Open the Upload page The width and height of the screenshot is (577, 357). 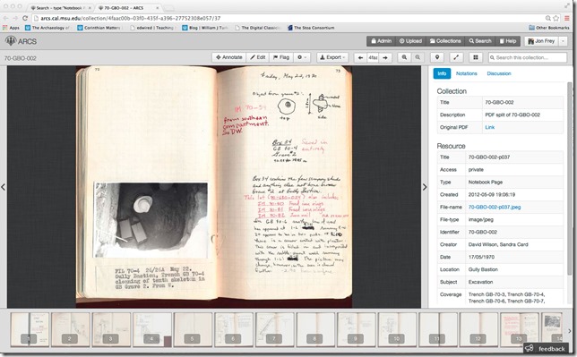click(410, 41)
